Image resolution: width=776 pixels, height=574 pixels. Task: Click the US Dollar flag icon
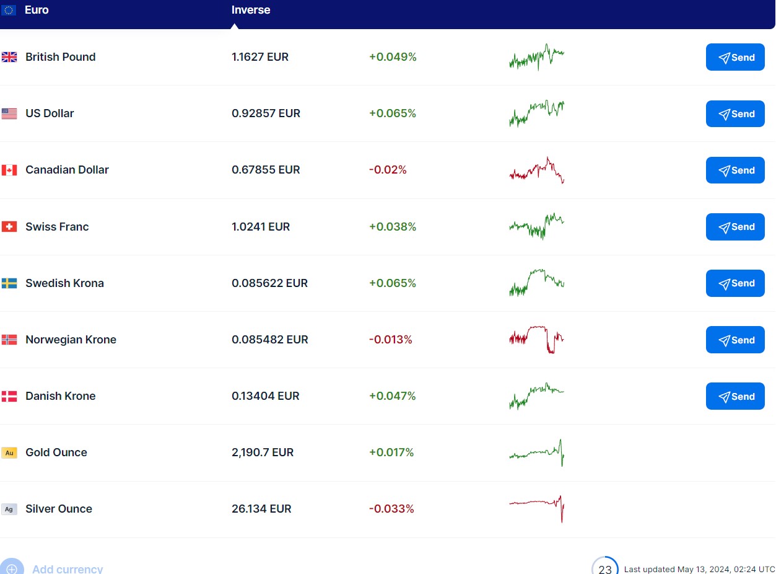9,113
